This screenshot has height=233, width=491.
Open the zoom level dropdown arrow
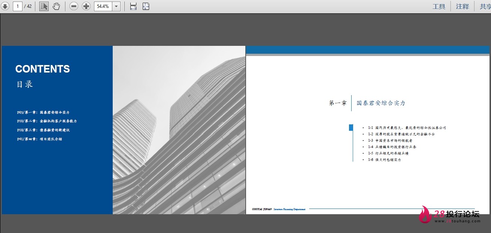(x=116, y=6)
